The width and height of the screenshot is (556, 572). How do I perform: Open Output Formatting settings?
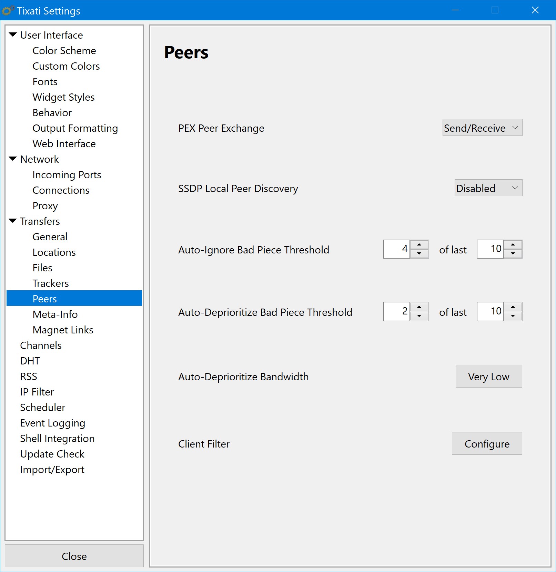pos(75,128)
